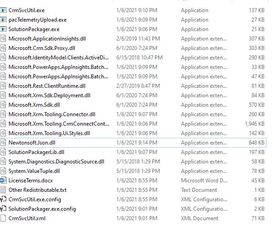274x240 pixels.
Task: Click the Microsoft.Xrm.Tooling.Connector.dll file icon
Action: point(3,114)
